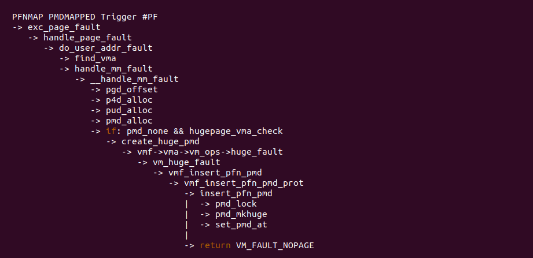Click the set_pmd_at call
This screenshot has width=533, height=258.
pos(241,225)
